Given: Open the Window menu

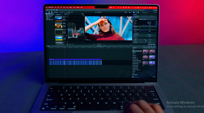Looking at the screenshot, I should 78,7.
